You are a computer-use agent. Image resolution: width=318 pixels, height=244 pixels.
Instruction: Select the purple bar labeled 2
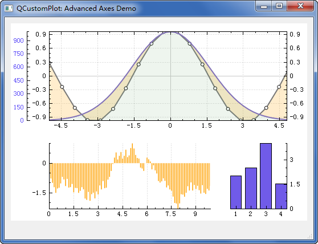251,188
